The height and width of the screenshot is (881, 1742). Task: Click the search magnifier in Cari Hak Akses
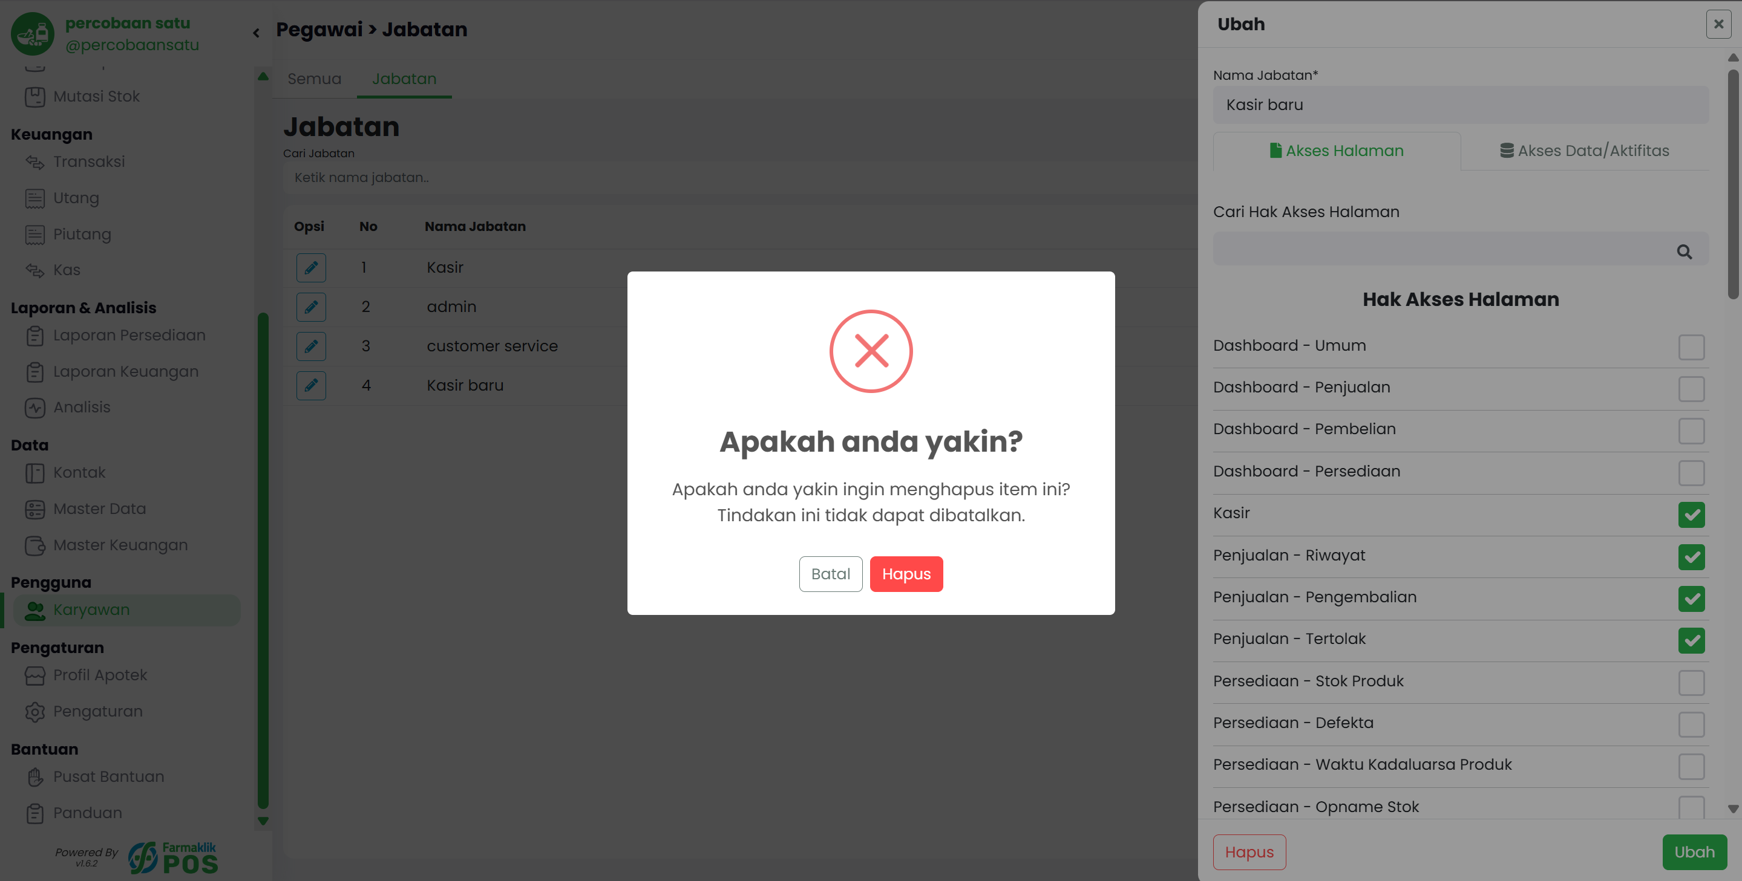[x=1685, y=252]
